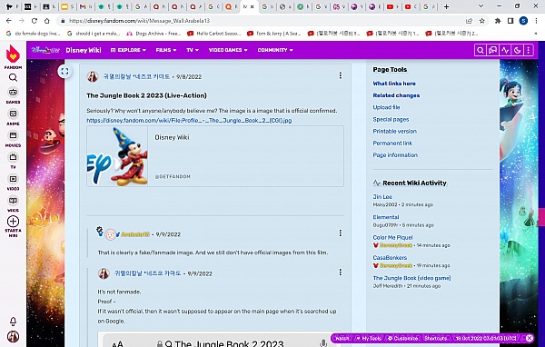Open the Chrome profile avatar

pos(523,21)
